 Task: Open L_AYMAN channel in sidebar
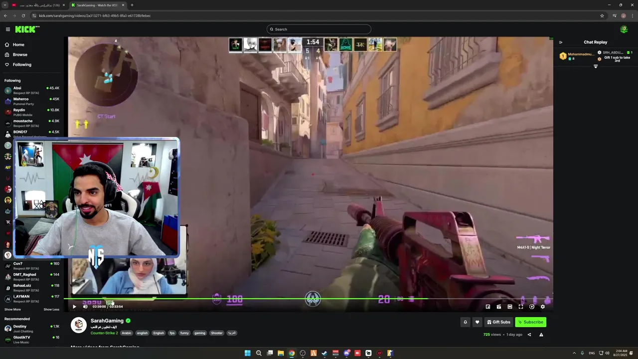pyautogui.click(x=32, y=299)
